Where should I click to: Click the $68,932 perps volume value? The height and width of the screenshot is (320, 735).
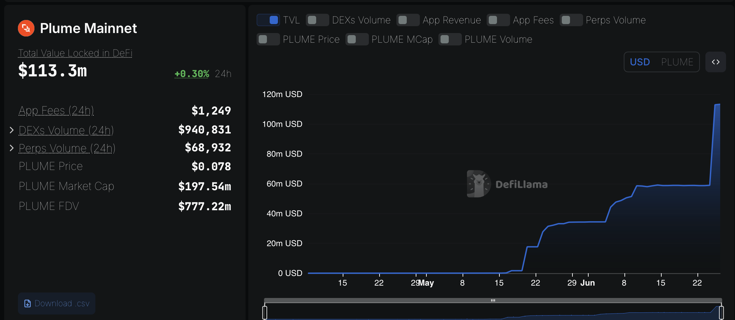(x=208, y=148)
